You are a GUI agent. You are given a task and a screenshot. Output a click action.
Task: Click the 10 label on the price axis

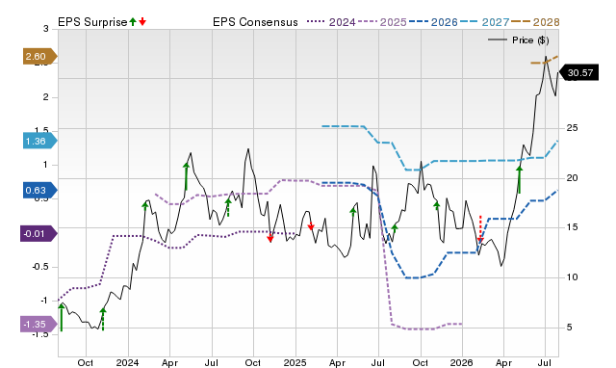[x=572, y=277]
